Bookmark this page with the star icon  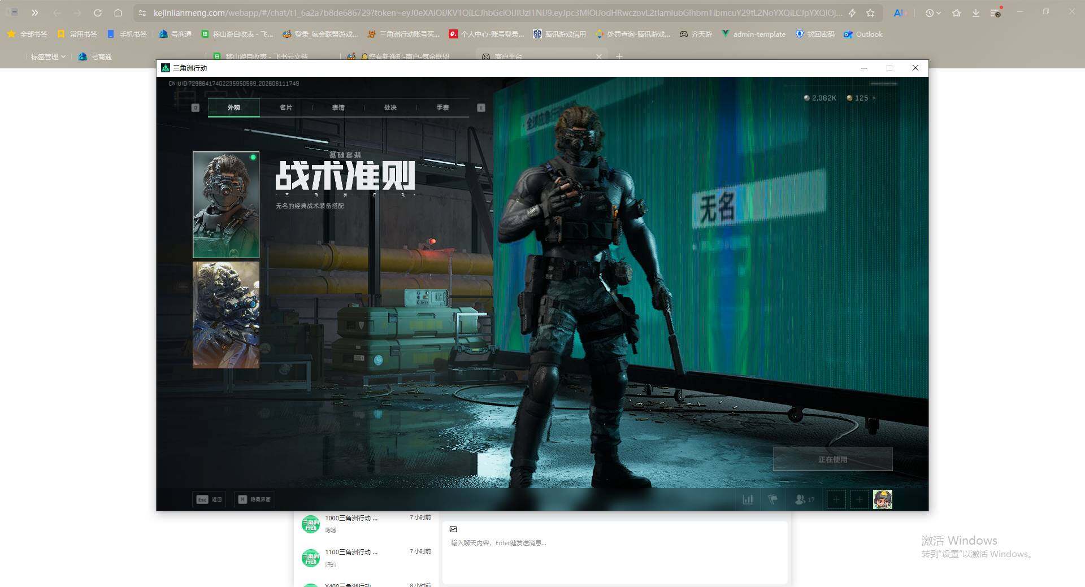click(x=870, y=12)
